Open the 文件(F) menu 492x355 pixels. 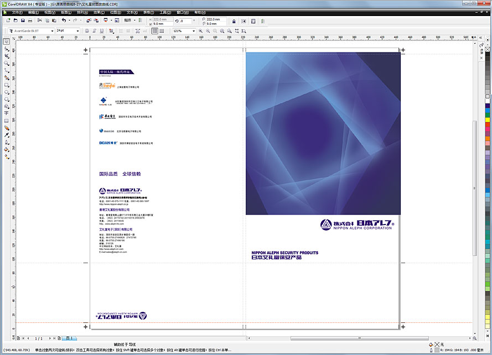coord(17,12)
